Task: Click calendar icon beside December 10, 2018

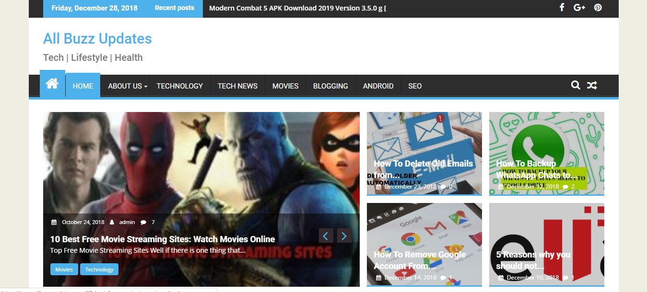Action: tap(501, 278)
